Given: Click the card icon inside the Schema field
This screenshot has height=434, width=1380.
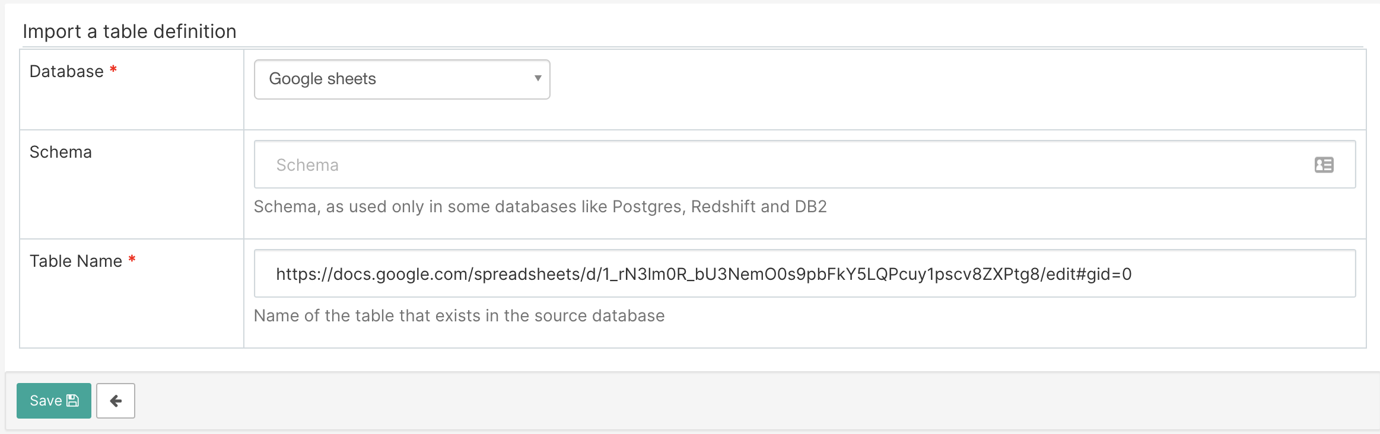Looking at the screenshot, I should point(1324,165).
